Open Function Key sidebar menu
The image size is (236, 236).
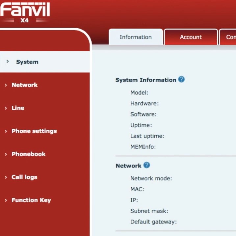point(31,200)
